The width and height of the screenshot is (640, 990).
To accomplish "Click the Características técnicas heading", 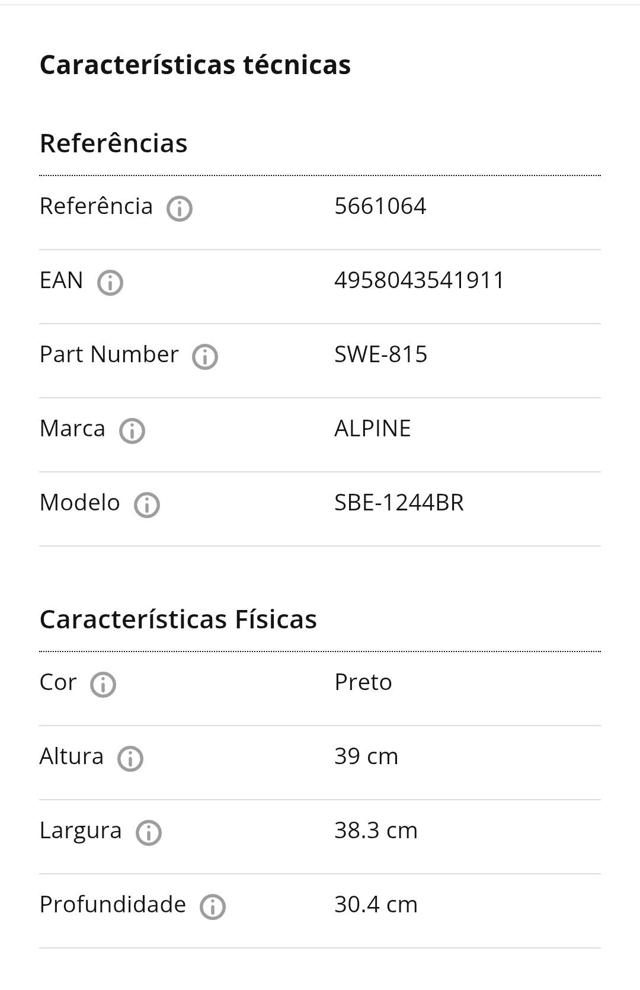I will click(x=195, y=65).
